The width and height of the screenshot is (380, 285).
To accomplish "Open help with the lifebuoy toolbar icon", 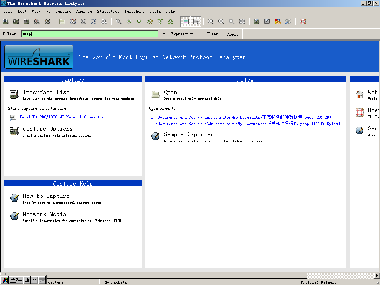I will [x=303, y=22].
